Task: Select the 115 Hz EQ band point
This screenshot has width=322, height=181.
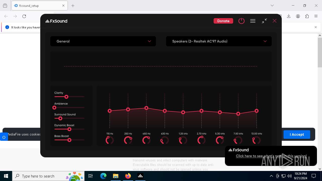Action: (110, 111)
